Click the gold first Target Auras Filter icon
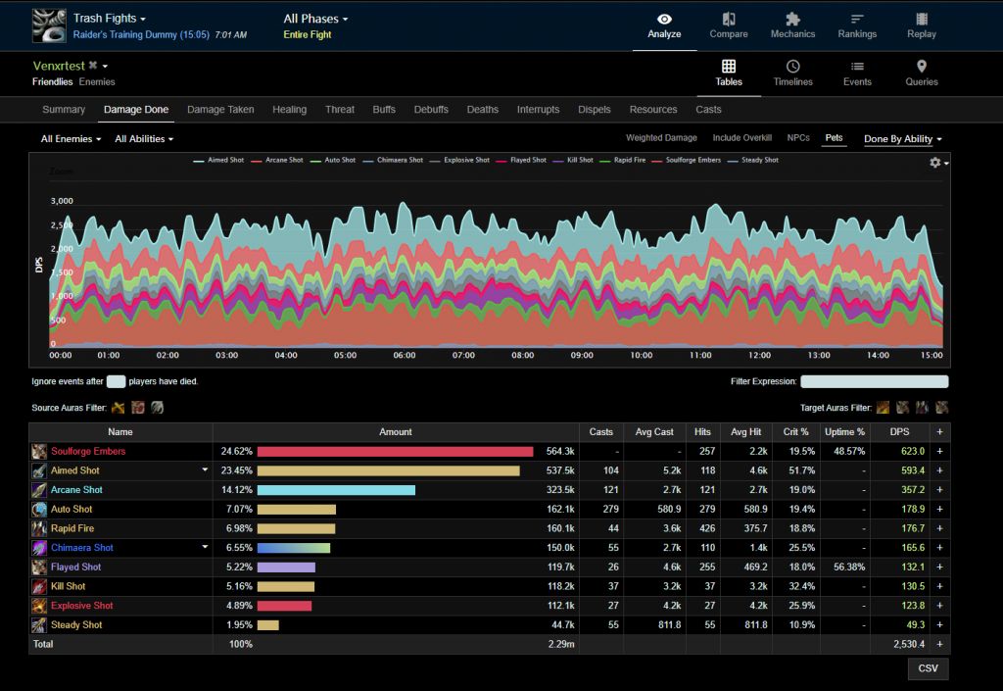 point(884,408)
